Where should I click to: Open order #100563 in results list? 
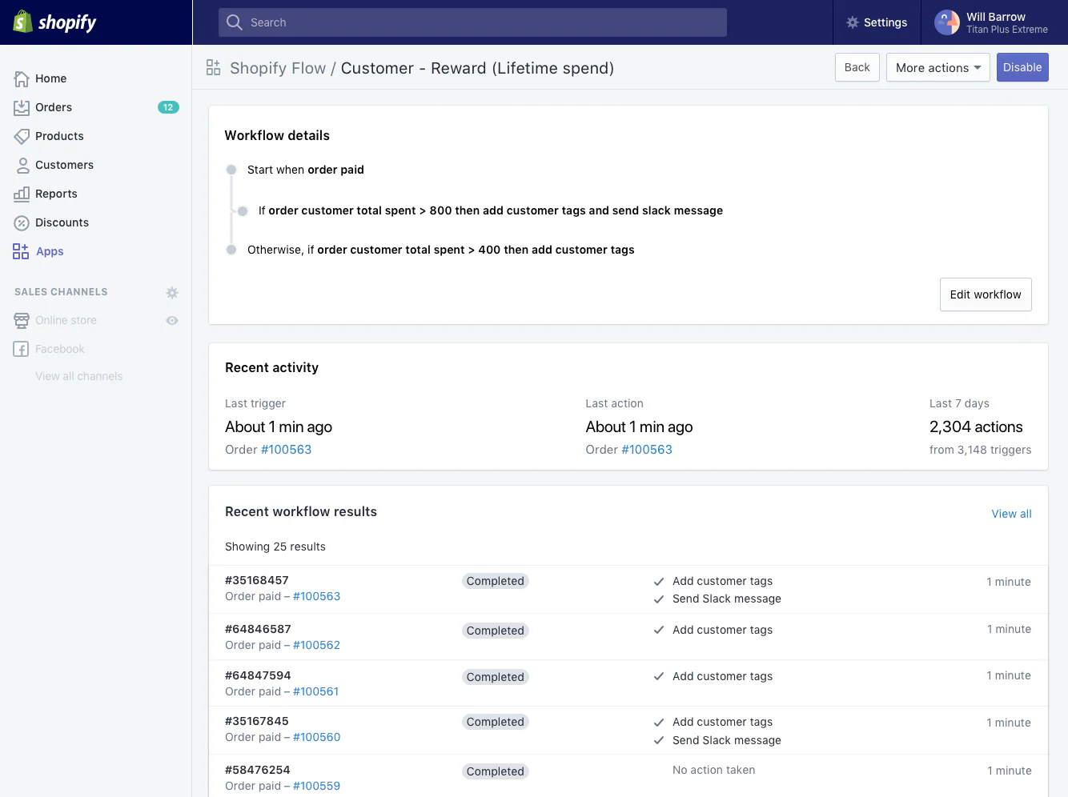click(316, 596)
